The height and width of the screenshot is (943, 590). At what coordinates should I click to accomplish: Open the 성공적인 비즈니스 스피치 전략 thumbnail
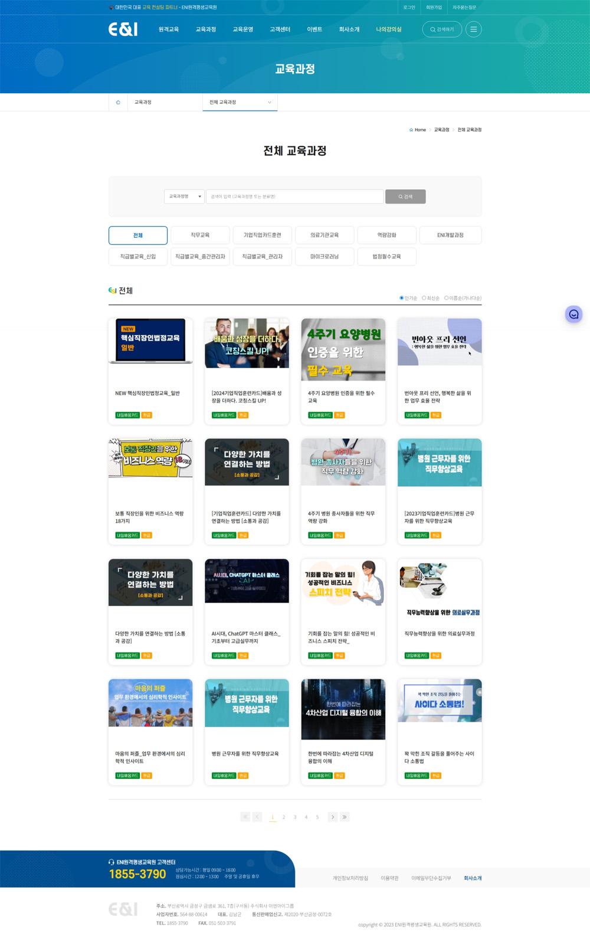(x=343, y=582)
